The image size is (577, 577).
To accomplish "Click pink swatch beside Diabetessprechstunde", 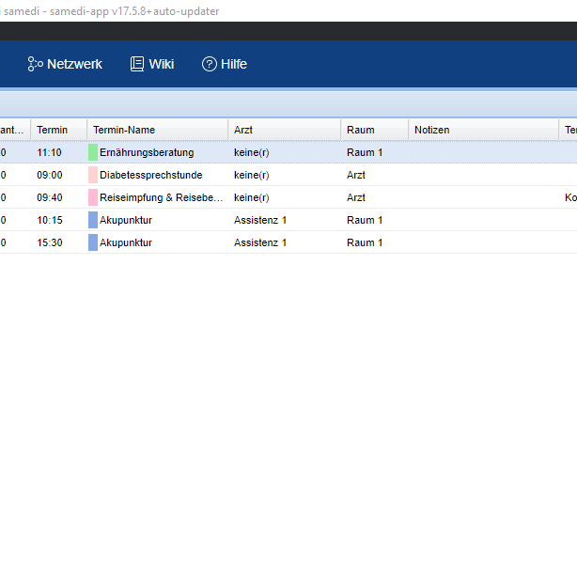I will tap(92, 175).
